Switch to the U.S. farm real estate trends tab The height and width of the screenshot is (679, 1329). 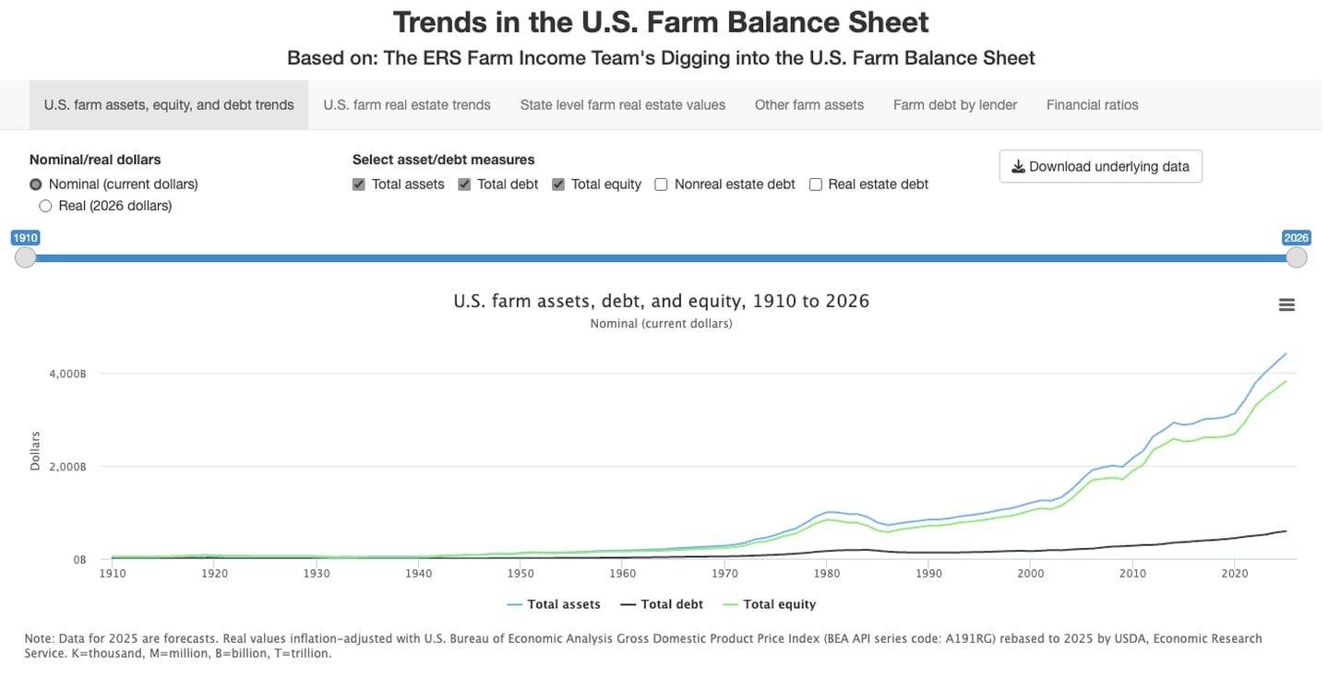[x=406, y=104]
